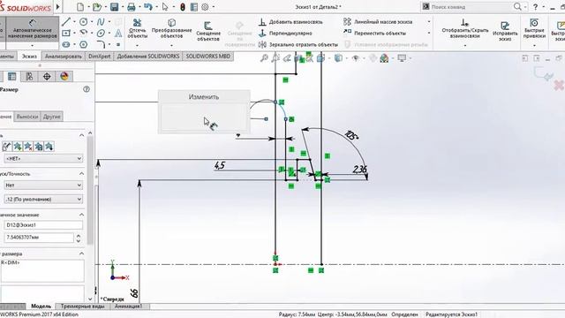Click the first style icon above the <НЕТ> dropdown
The height and width of the screenshot is (318, 565).
(x=7, y=147)
